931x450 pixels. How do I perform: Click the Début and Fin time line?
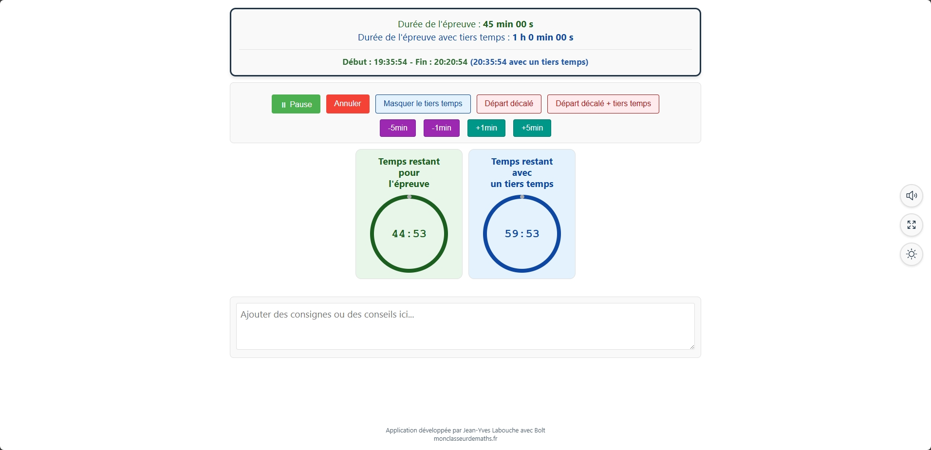(x=465, y=62)
